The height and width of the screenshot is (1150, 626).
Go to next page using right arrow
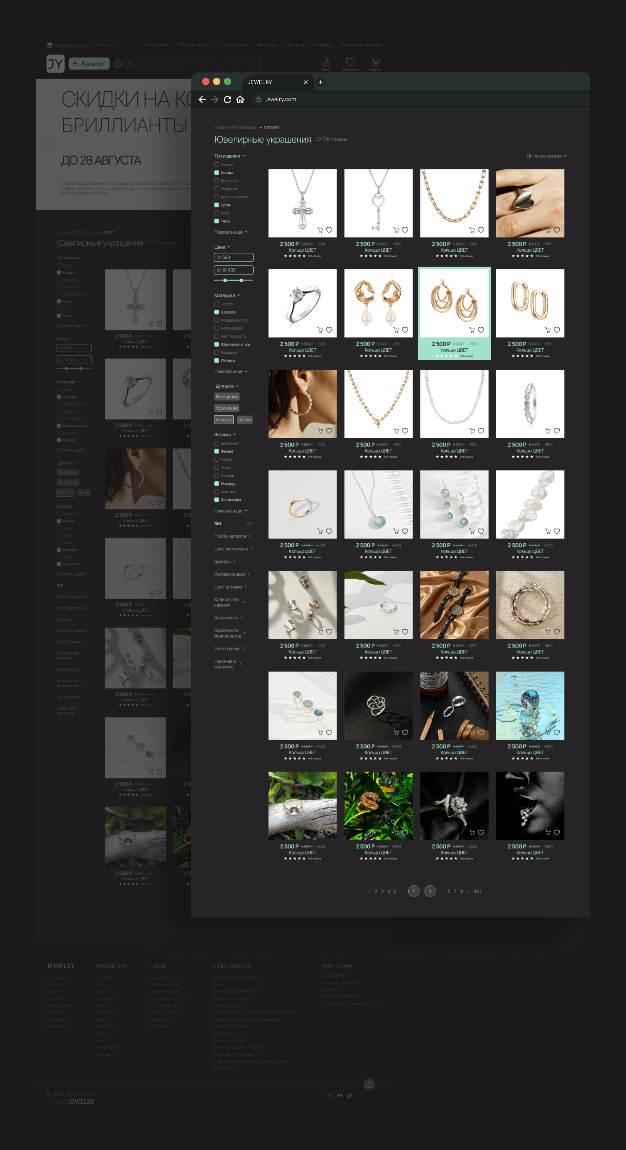[x=430, y=891]
